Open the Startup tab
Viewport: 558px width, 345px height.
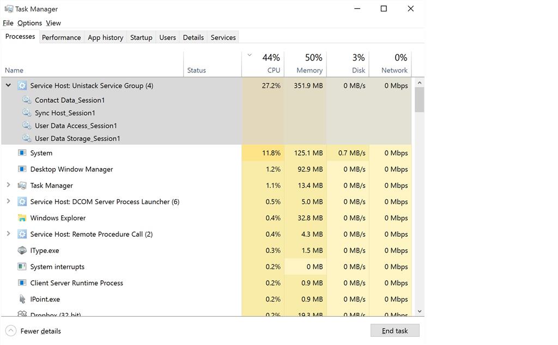141,38
